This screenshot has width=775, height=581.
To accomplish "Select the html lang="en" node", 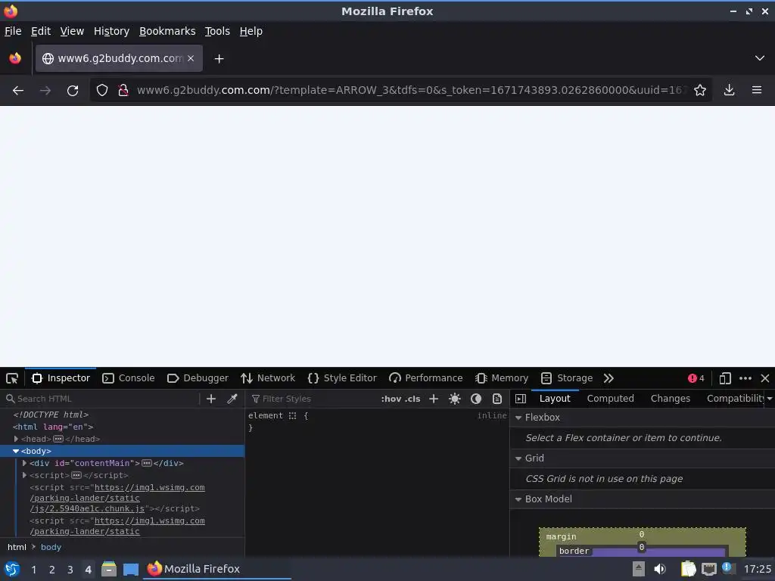I will coord(53,427).
